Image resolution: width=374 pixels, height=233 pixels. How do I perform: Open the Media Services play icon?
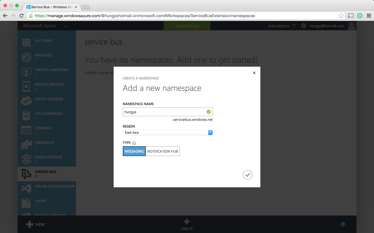coord(26,159)
